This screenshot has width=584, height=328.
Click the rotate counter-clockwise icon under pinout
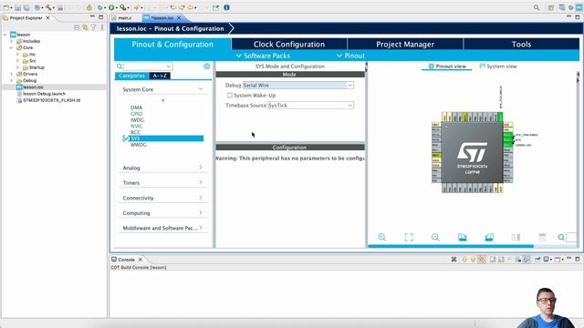489,237
